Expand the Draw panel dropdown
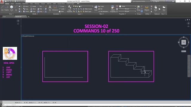 (11, 14)
